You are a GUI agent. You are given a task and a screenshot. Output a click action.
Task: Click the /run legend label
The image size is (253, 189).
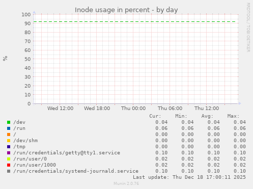(x=19, y=128)
